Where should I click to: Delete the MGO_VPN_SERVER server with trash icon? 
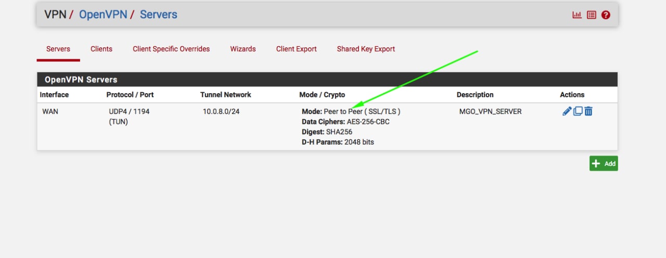point(588,111)
